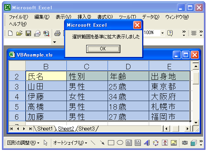Image resolution: width=207 pixels, height=151 pixels.
Task: Close the Microsoft Excel message dialog
Action: (x=137, y=25)
